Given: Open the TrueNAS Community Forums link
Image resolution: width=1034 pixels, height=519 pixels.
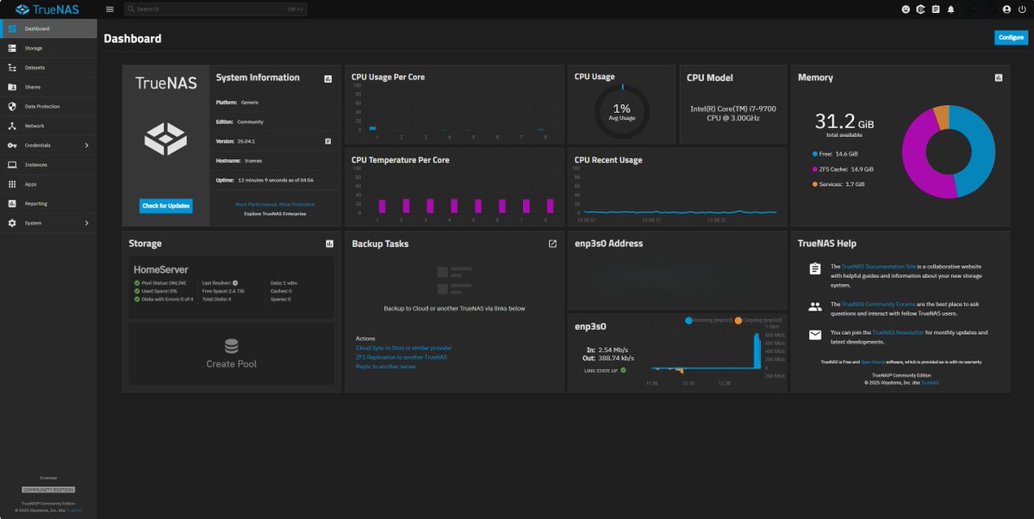Looking at the screenshot, I should pos(881,304).
